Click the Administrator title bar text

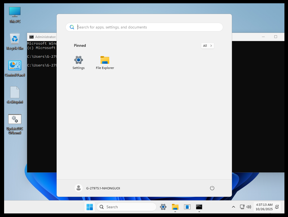45,37
